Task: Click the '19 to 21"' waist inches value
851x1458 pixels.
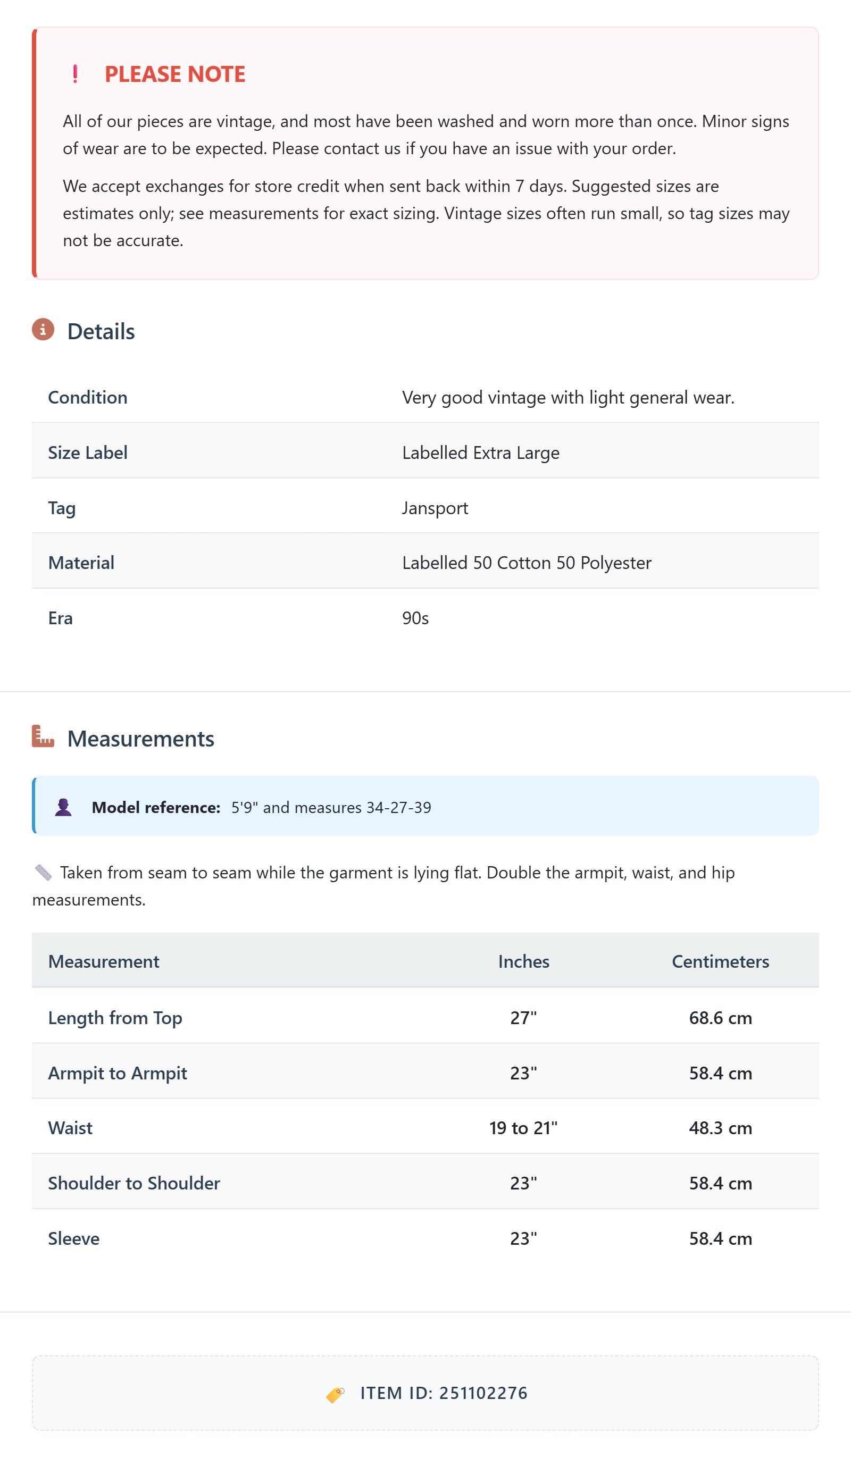Action: coord(523,1128)
